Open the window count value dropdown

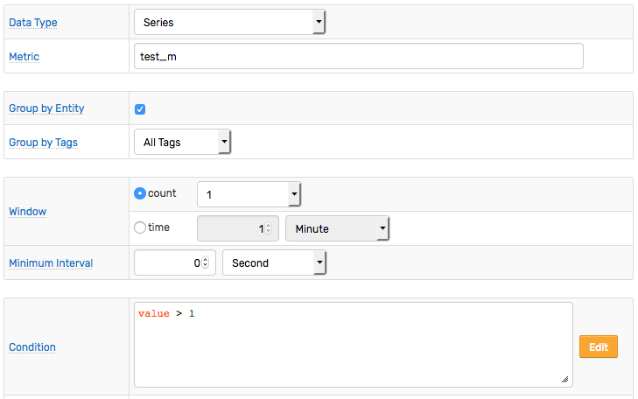[249, 194]
